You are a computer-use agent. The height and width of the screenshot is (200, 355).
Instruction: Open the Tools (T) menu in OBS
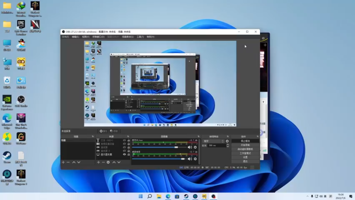140,37
